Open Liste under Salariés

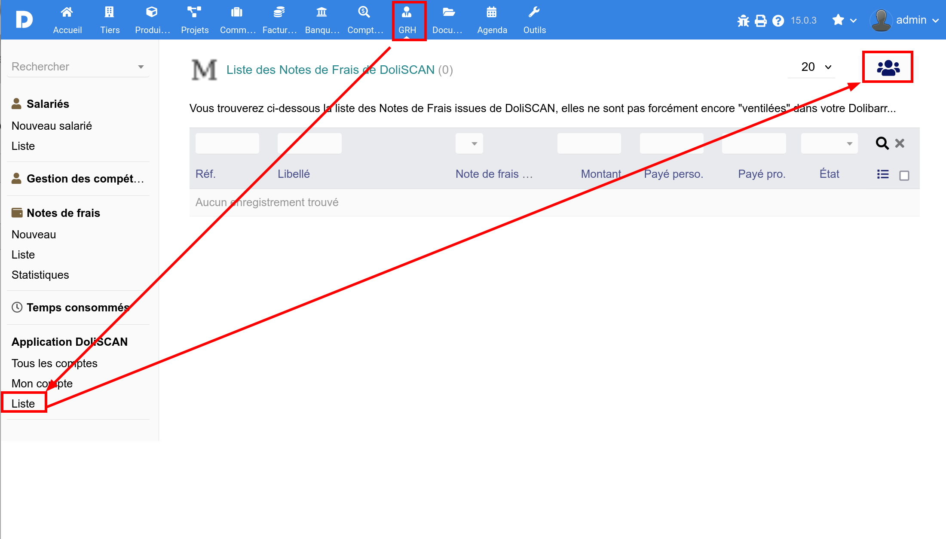23,146
